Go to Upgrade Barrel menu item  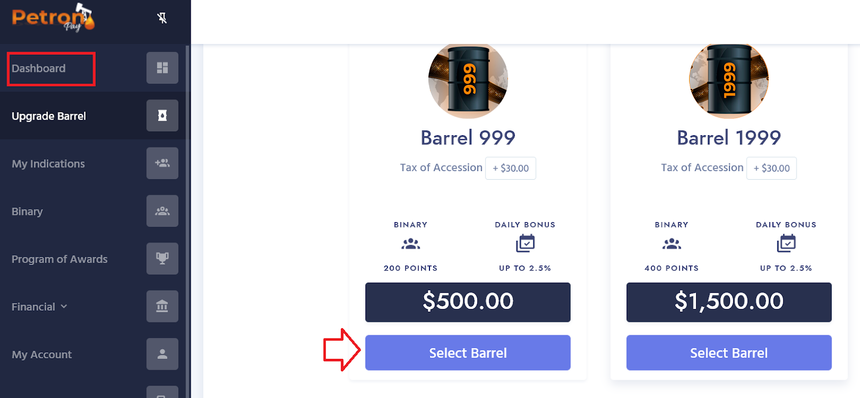click(x=49, y=116)
